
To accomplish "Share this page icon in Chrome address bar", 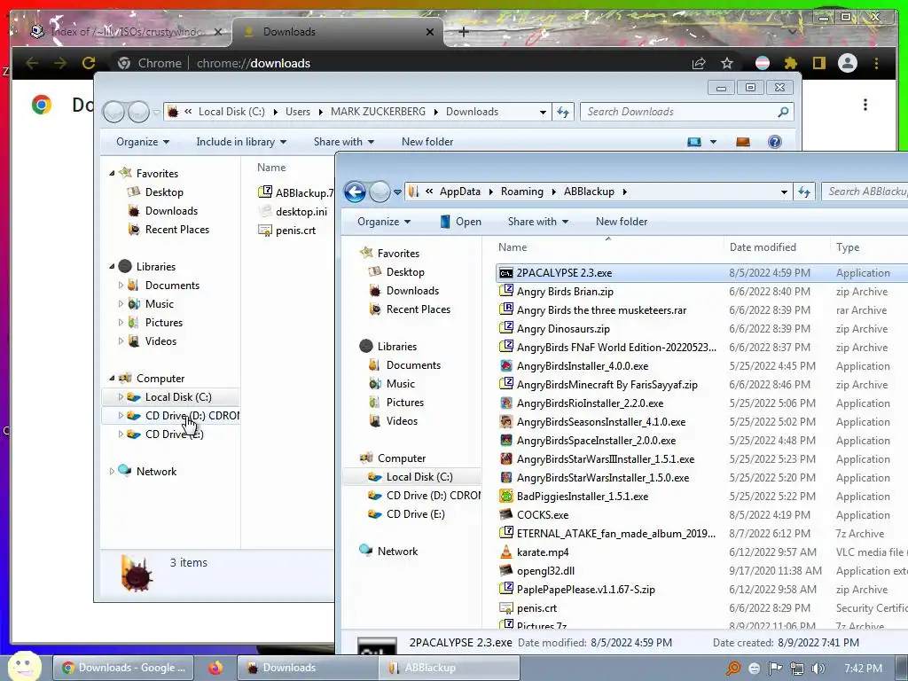I will (699, 63).
